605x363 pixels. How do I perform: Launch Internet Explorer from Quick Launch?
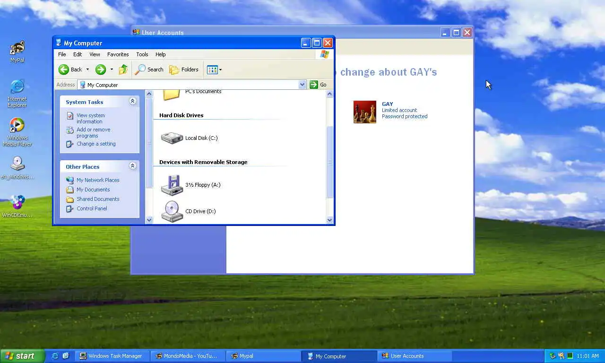[55, 356]
